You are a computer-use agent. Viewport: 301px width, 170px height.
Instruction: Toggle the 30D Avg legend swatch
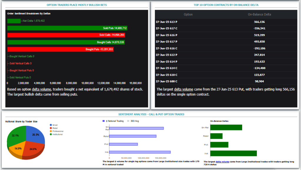[128, 121]
